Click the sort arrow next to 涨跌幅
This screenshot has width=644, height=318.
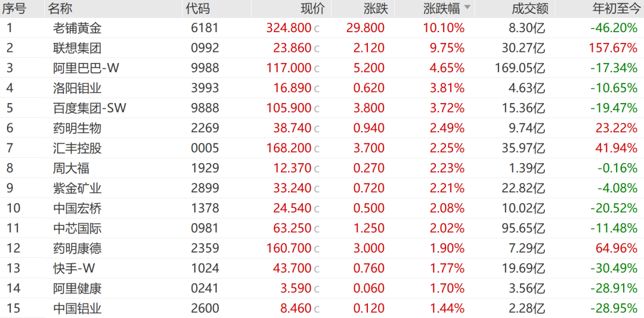[467, 8]
